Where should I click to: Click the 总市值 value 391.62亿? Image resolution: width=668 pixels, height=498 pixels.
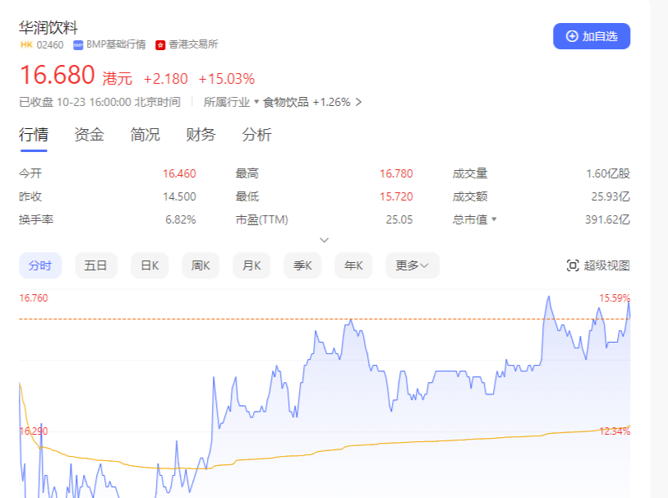[607, 219]
